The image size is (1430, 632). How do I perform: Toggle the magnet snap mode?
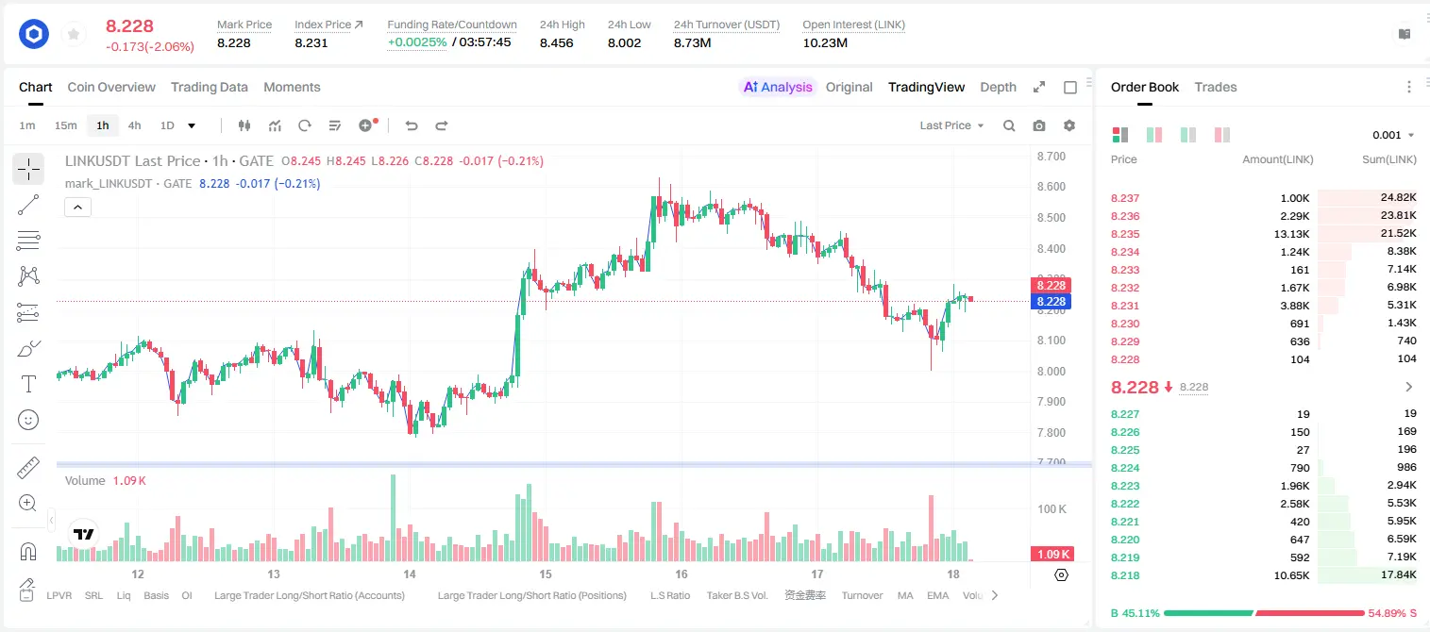28,552
